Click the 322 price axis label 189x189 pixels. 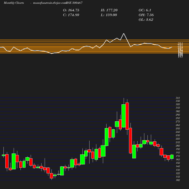[178, 104]
